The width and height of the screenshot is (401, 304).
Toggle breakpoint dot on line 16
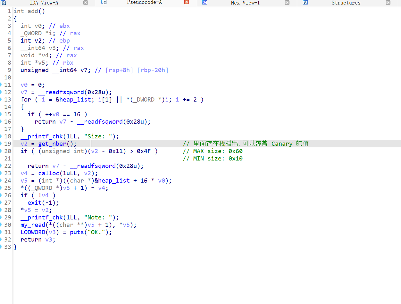(x=1, y=122)
